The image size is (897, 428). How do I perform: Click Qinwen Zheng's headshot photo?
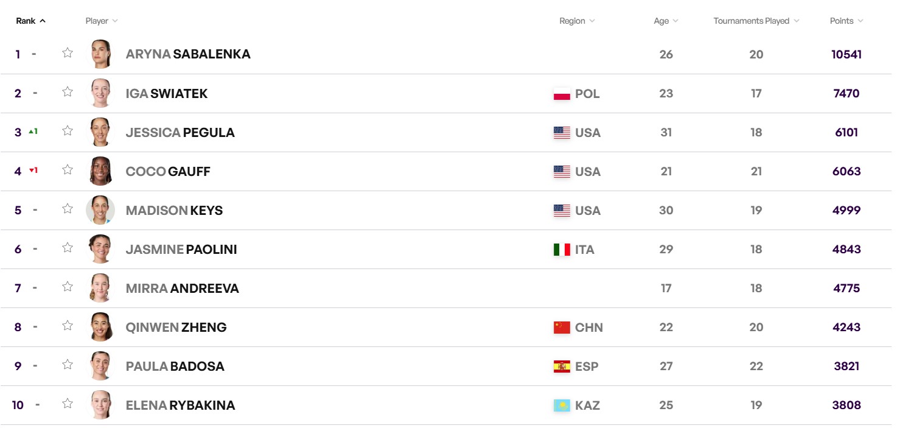[x=100, y=327]
